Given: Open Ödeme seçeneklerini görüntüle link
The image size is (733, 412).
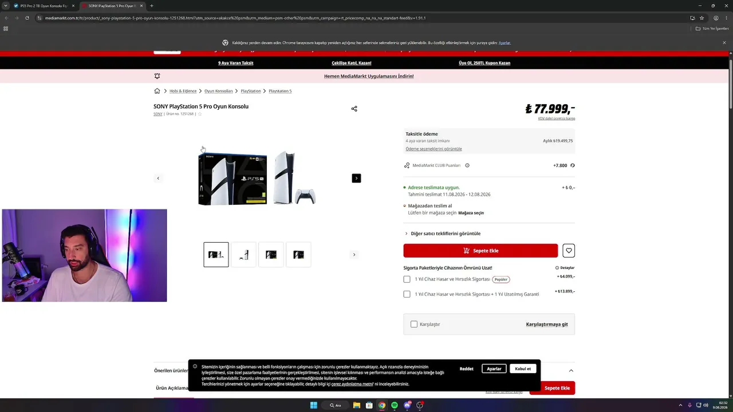Looking at the screenshot, I should click(x=434, y=149).
